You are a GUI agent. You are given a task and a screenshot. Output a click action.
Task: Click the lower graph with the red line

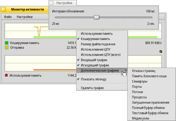40,63
